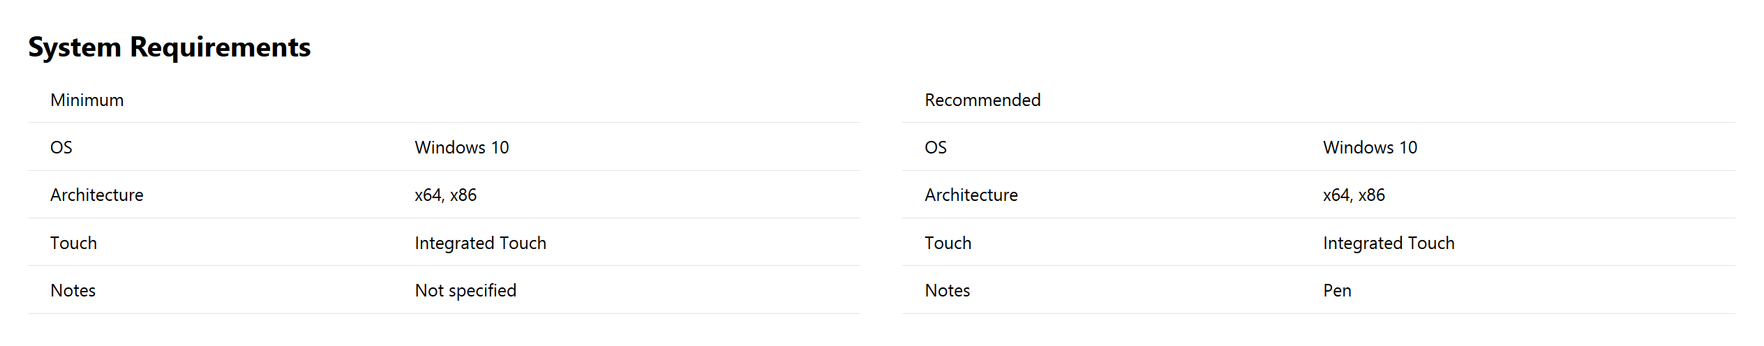Click Integrated Touch value under Recommended
This screenshot has height=346, width=1764.
click(1389, 243)
